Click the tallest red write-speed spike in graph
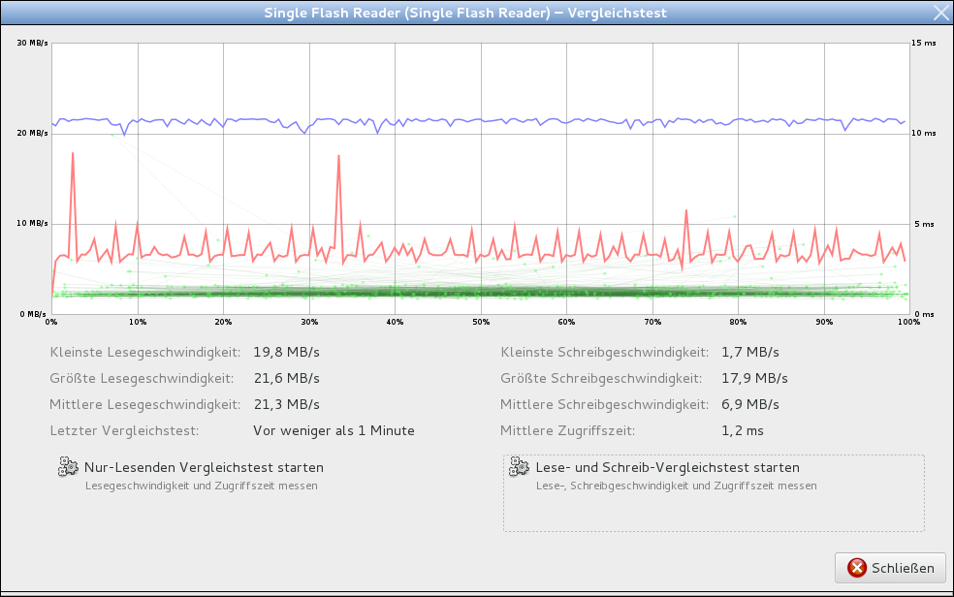This screenshot has height=597, width=954. point(73,155)
